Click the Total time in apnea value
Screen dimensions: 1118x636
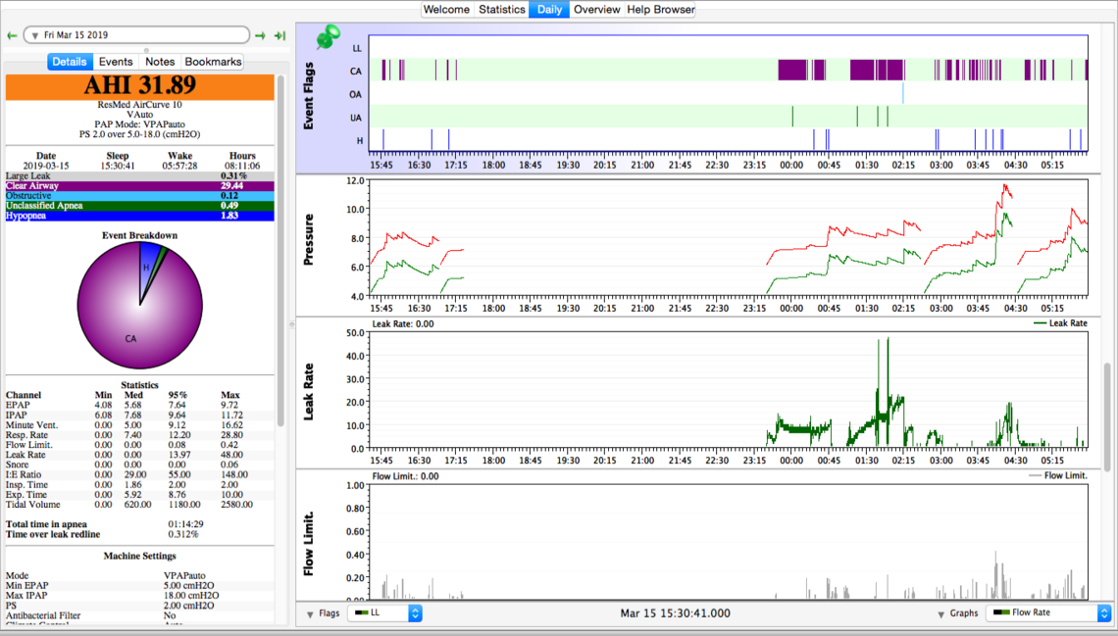[x=186, y=525]
